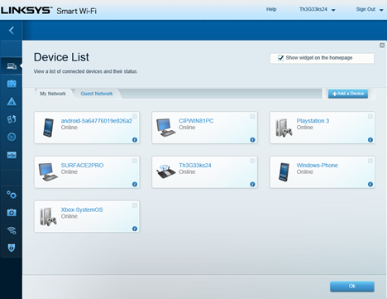The width and height of the screenshot is (387, 299).
Task: Open the Device List sidebar icon
Action: click(x=12, y=66)
